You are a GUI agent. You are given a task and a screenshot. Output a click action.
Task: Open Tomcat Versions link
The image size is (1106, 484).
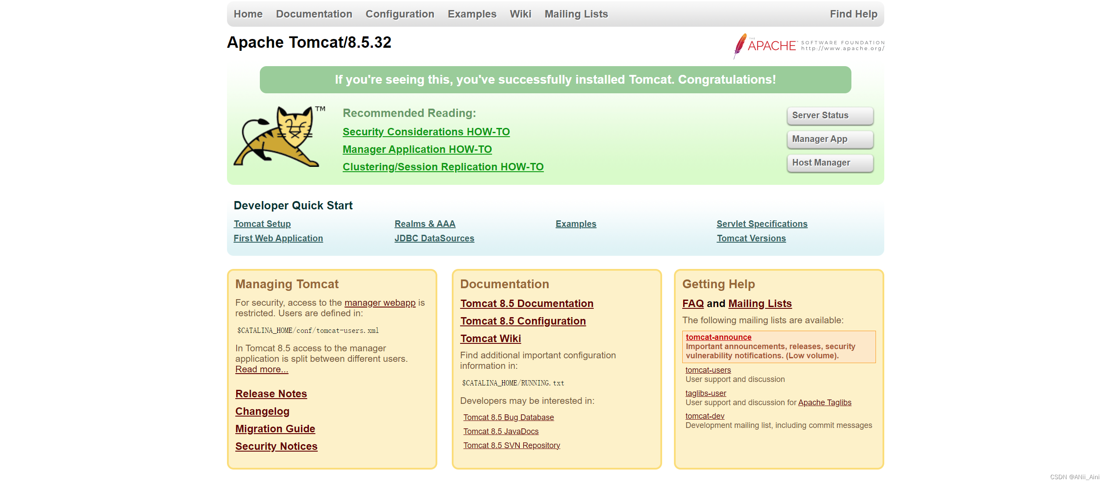[751, 238]
